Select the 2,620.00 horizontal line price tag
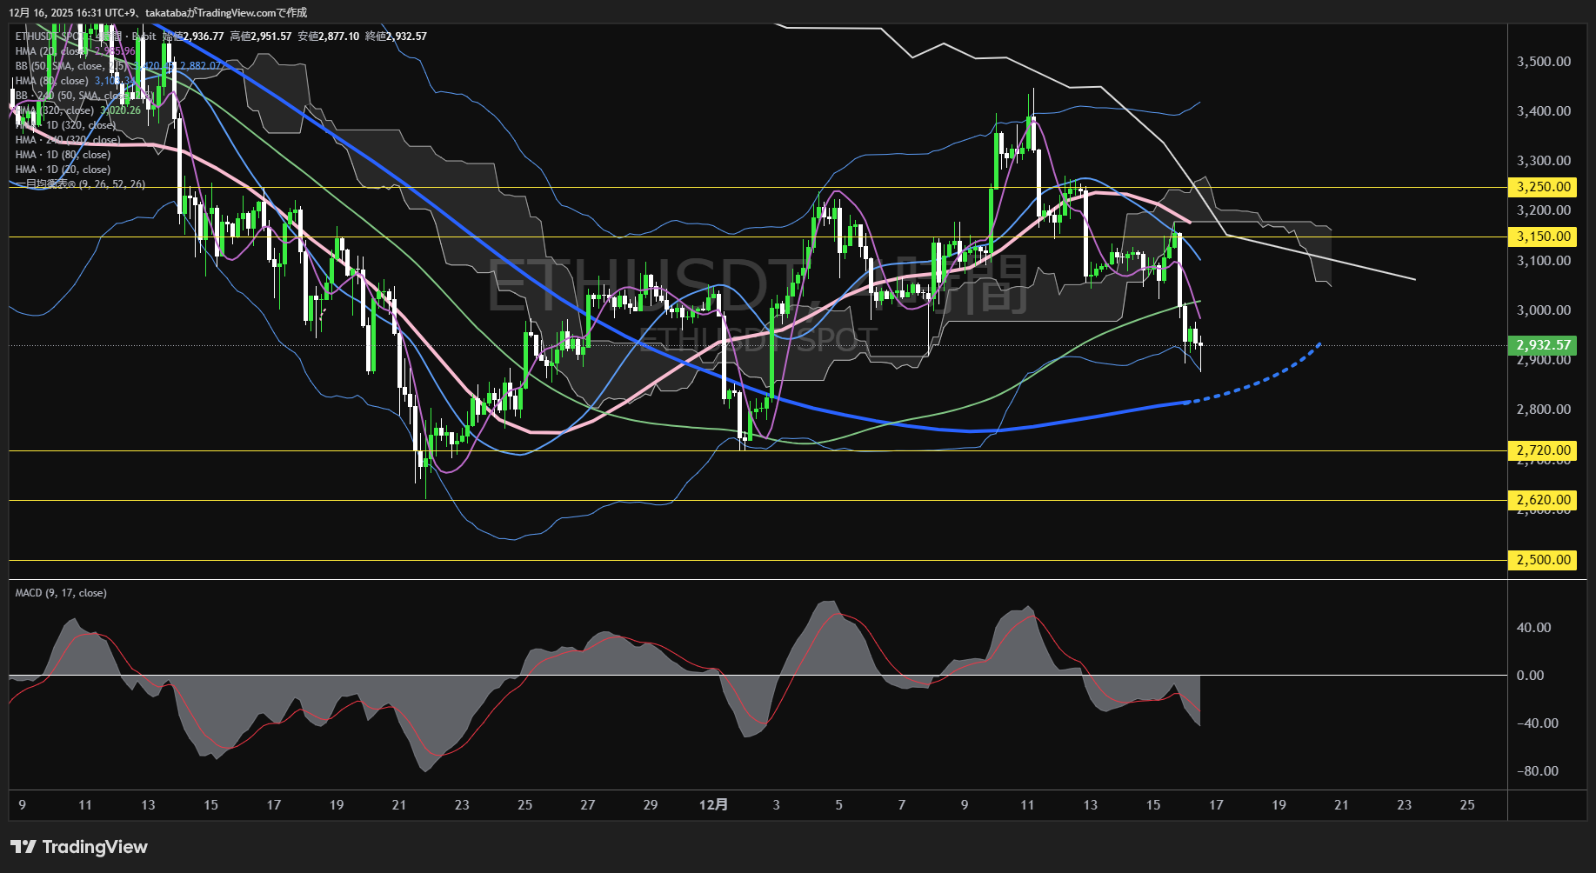 1543,500
